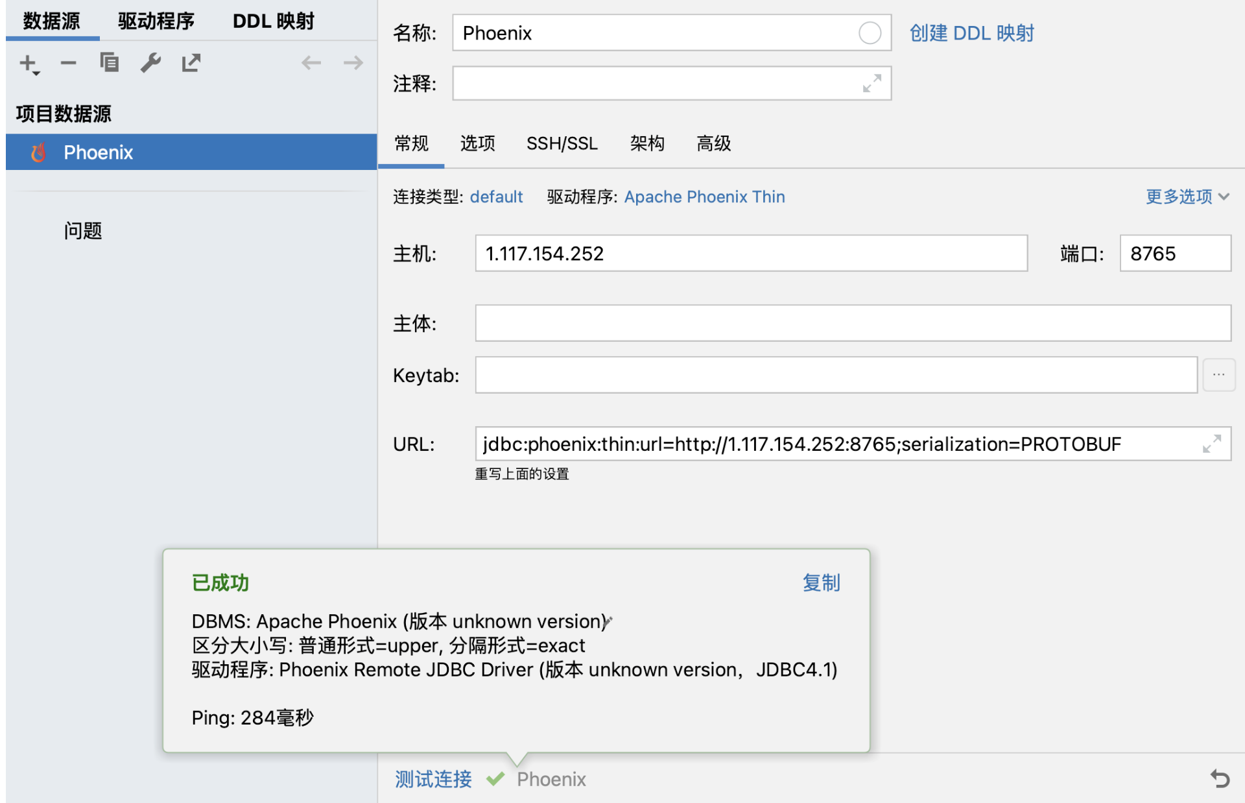This screenshot has height=803, width=1245.
Task: Click the 已成功 status heading
Action: pos(220,582)
